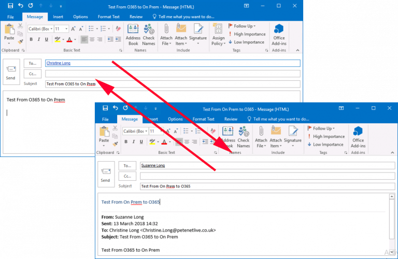The width and height of the screenshot is (398, 259).
Task: Open Follow Up flag menu in back window
Action: coord(242,26)
